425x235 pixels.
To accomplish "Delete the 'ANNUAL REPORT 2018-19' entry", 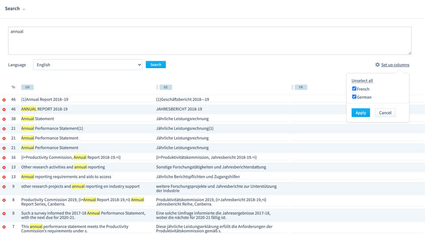I will click(4, 110).
